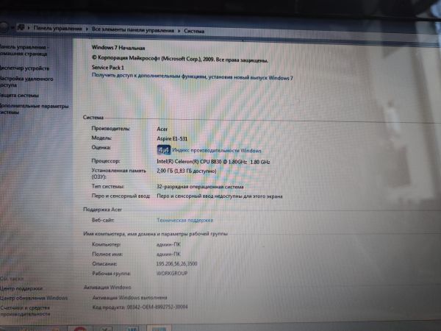Expand the arrow before Система breadcrumb
This screenshot has height=331, width=441.
click(x=179, y=31)
